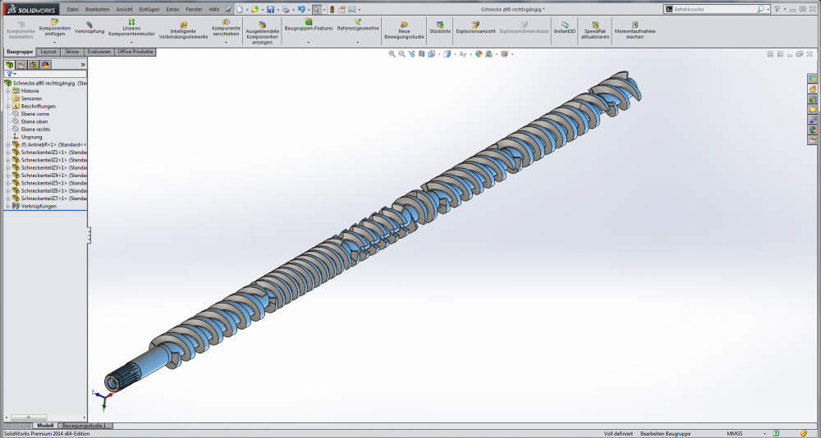Screen dimensions: 821x438
Task: Open the Extras menu
Action: pyautogui.click(x=172, y=9)
